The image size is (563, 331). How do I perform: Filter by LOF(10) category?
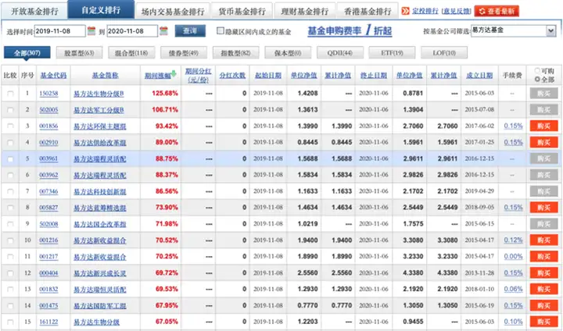point(444,53)
